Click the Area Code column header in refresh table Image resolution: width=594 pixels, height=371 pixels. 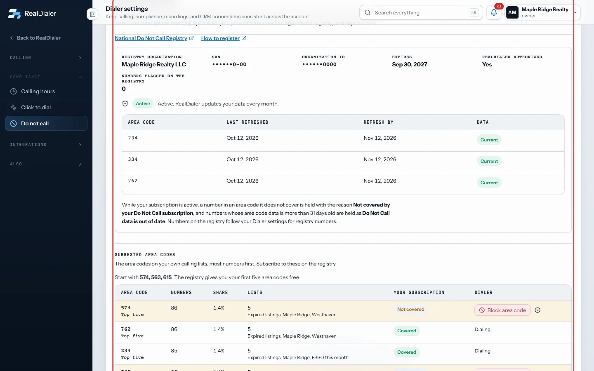[x=141, y=122]
